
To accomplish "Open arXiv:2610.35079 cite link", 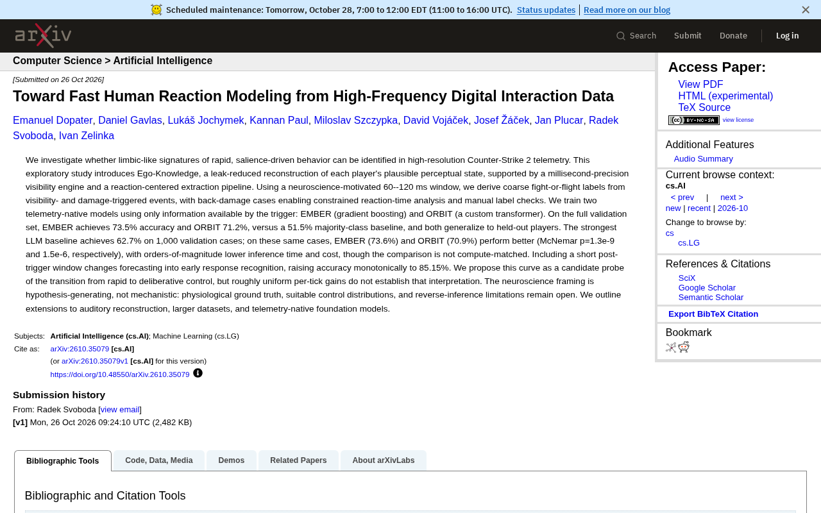I will click(80, 349).
